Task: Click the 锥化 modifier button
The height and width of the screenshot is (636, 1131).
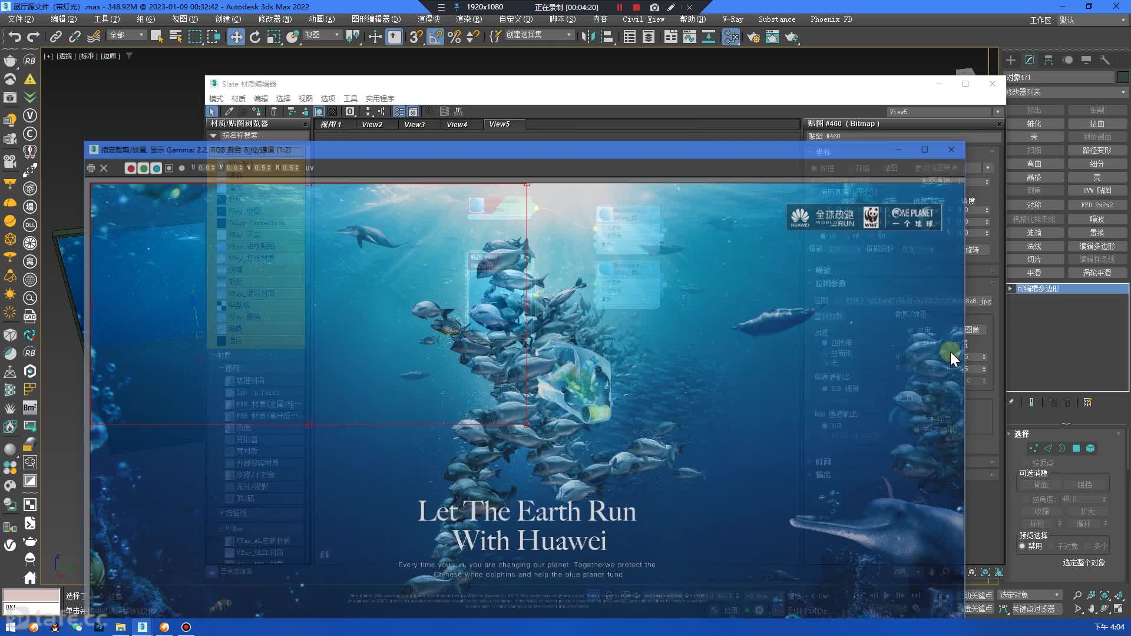Action: click(1034, 124)
